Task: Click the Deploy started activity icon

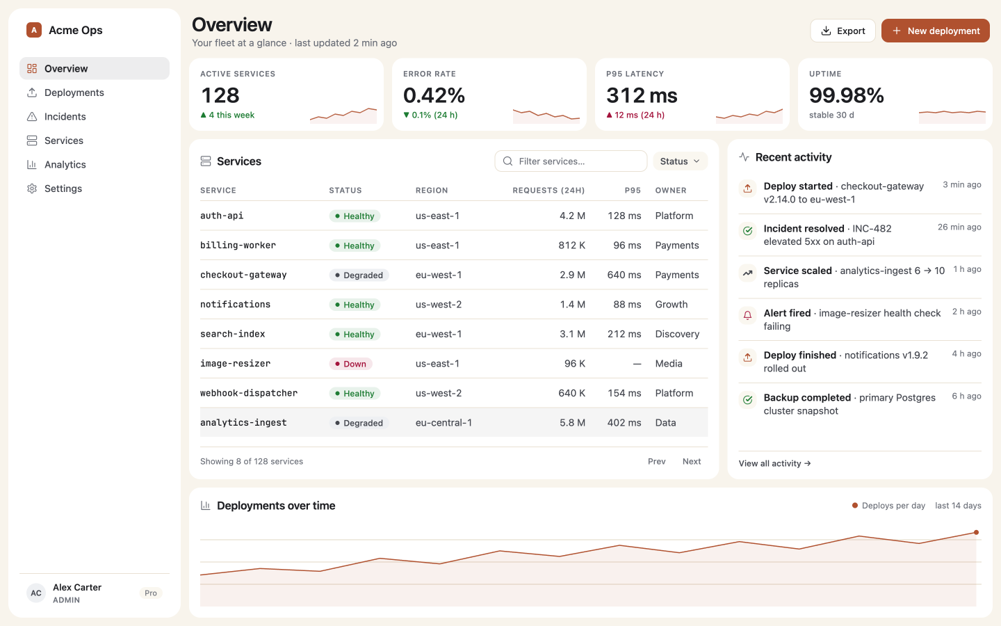Action: [x=748, y=188]
